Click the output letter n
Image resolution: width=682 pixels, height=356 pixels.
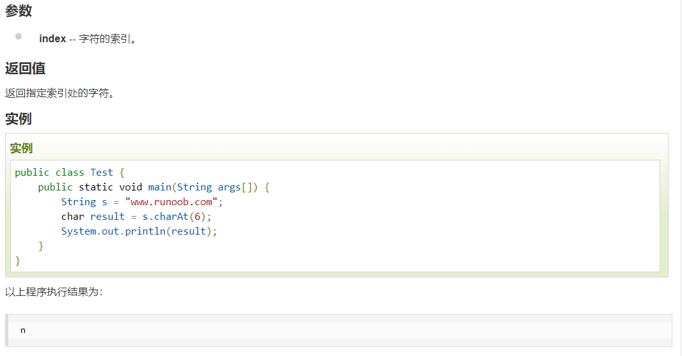click(23, 330)
